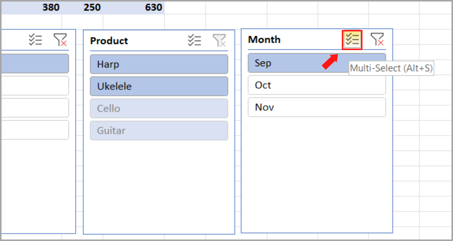Enable Multi-Select on the Month slicer
The image size is (453, 241).
[x=352, y=39]
